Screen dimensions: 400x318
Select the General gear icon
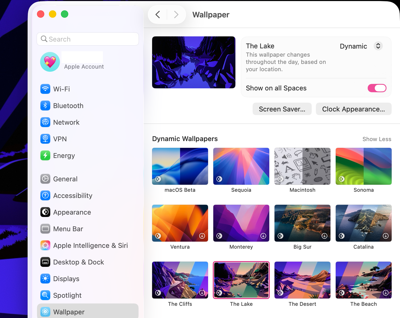[45, 179]
